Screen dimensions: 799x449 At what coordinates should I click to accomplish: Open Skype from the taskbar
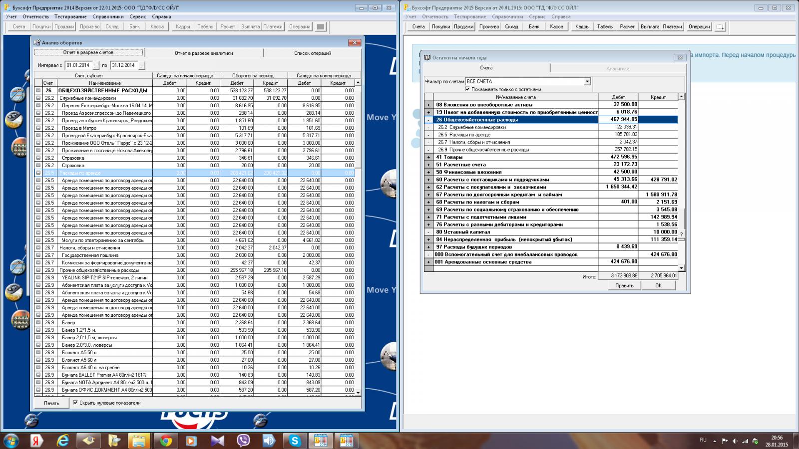pyautogui.click(x=295, y=441)
